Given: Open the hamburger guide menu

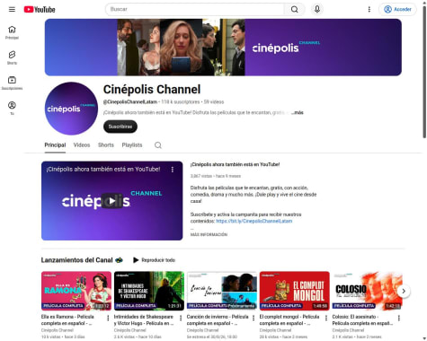Looking at the screenshot, I should tap(12, 9).
